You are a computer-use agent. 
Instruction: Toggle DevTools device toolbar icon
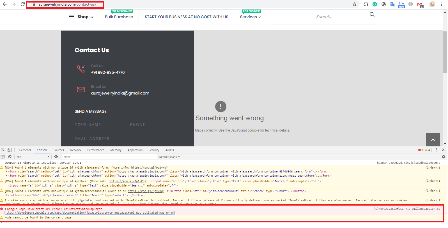[10, 150]
